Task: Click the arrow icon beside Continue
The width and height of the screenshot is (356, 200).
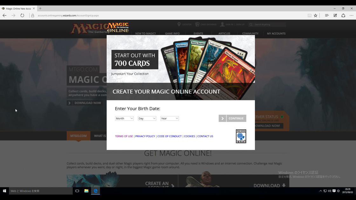Action: click(x=222, y=118)
